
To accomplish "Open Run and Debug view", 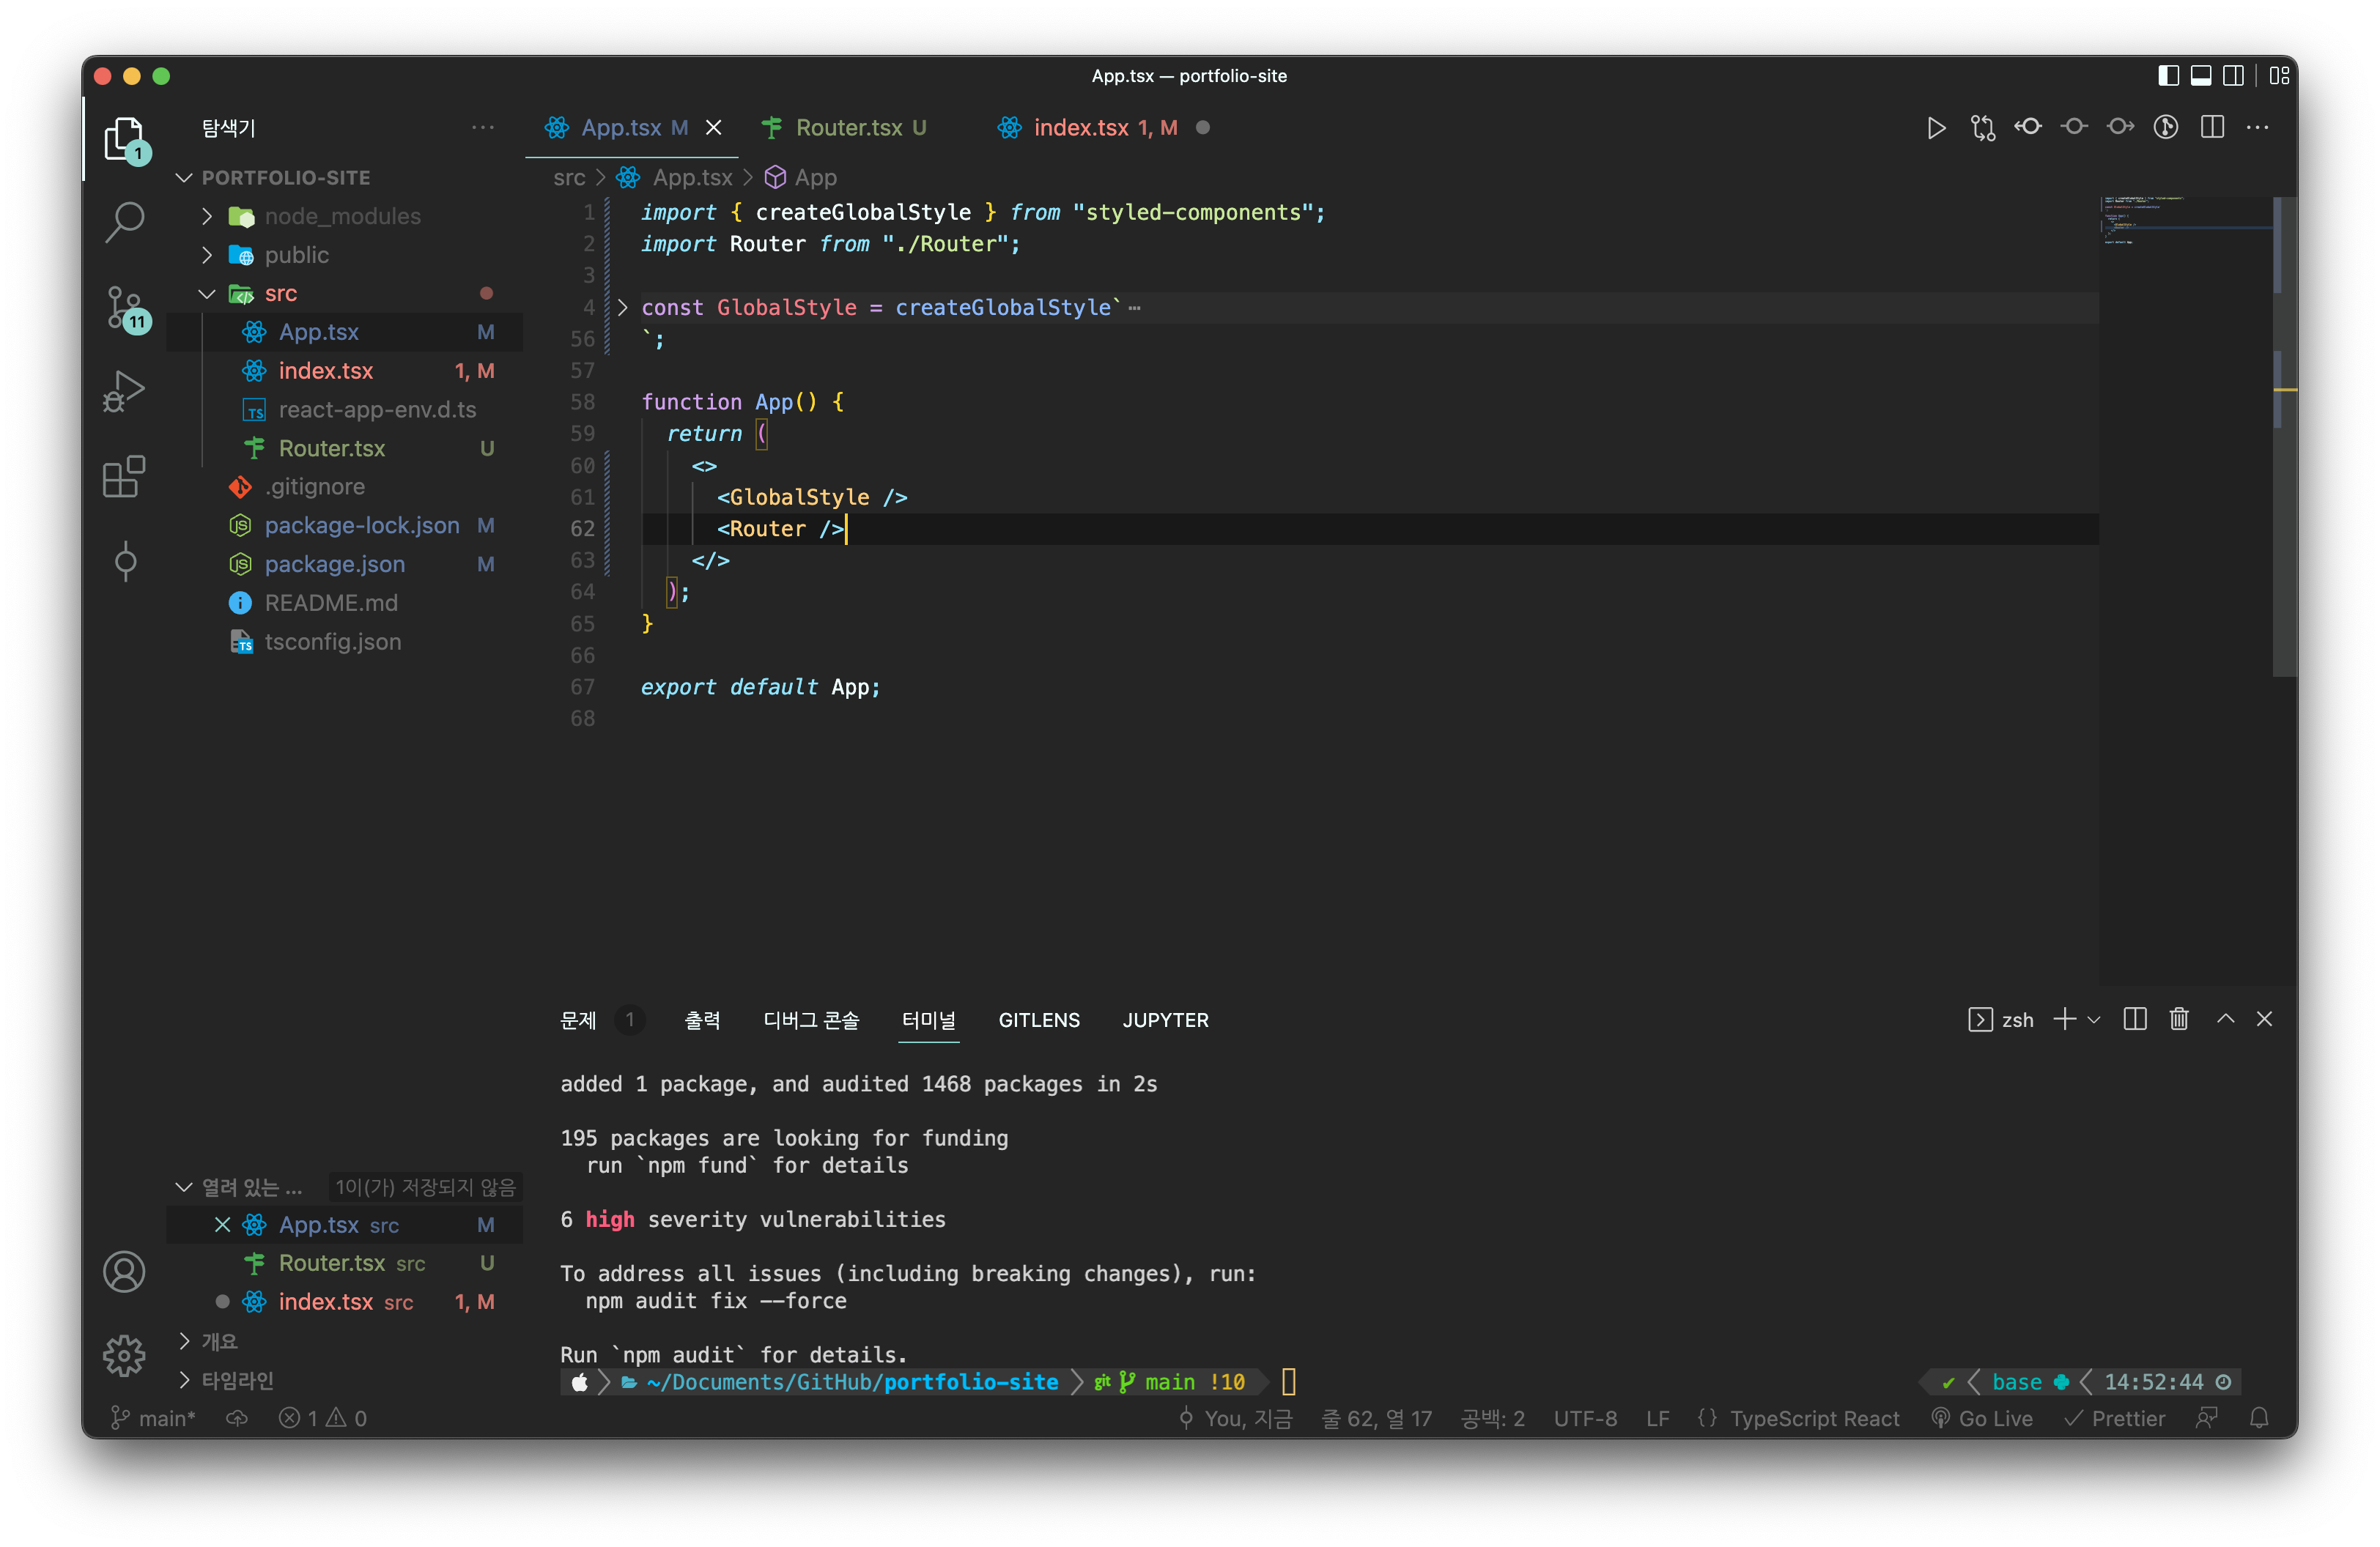I will click(124, 390).
